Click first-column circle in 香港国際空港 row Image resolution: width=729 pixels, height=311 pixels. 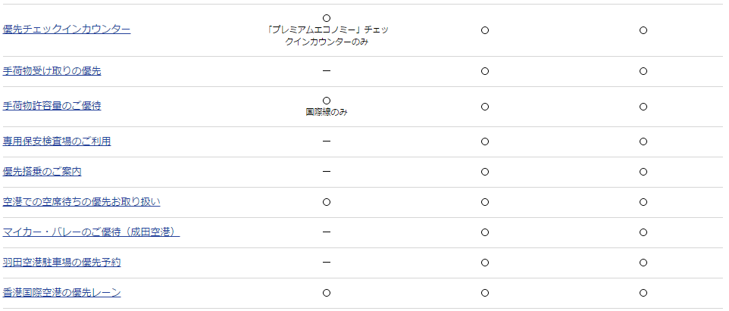[327, 293]
